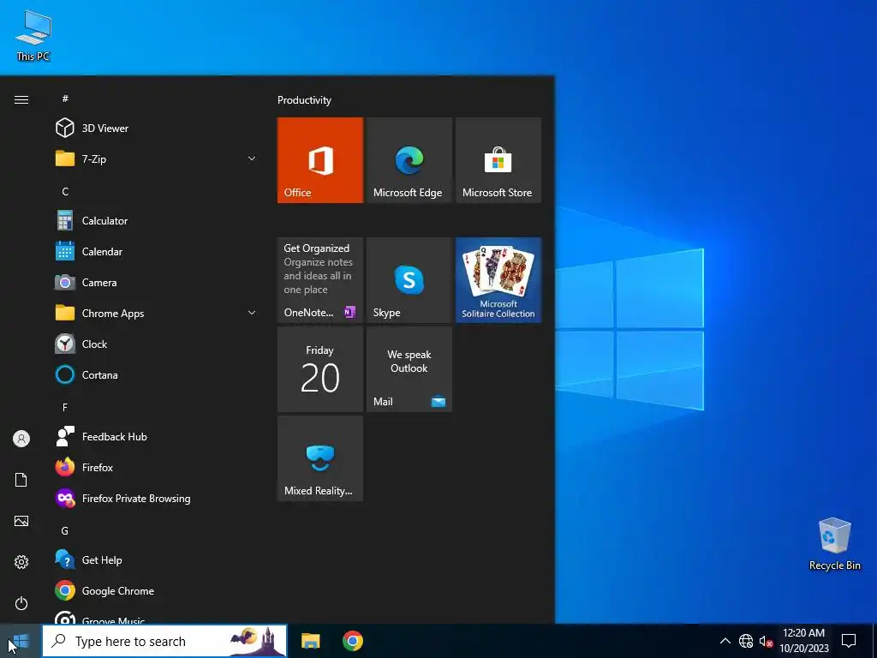The width and height of the screenshot is (877, 658).
Task: Launch the Camera app
Action: pyautogui.click(x=157, y=282)
